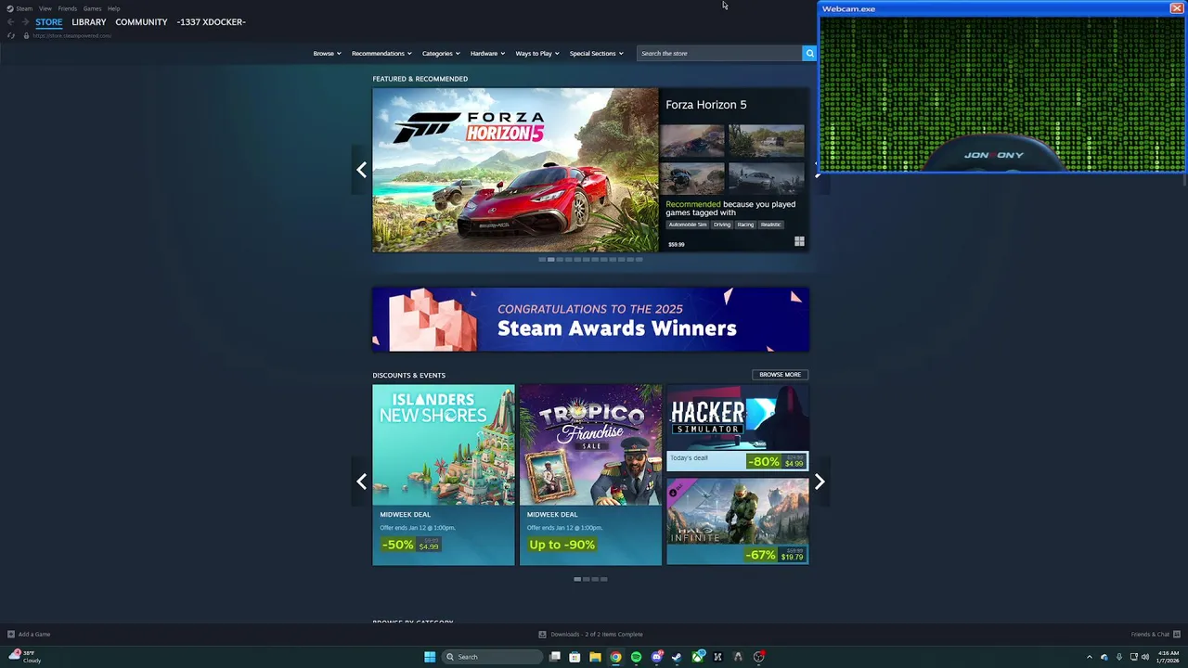Open the Friends & Chat icon

click(x=1177, y=635)
